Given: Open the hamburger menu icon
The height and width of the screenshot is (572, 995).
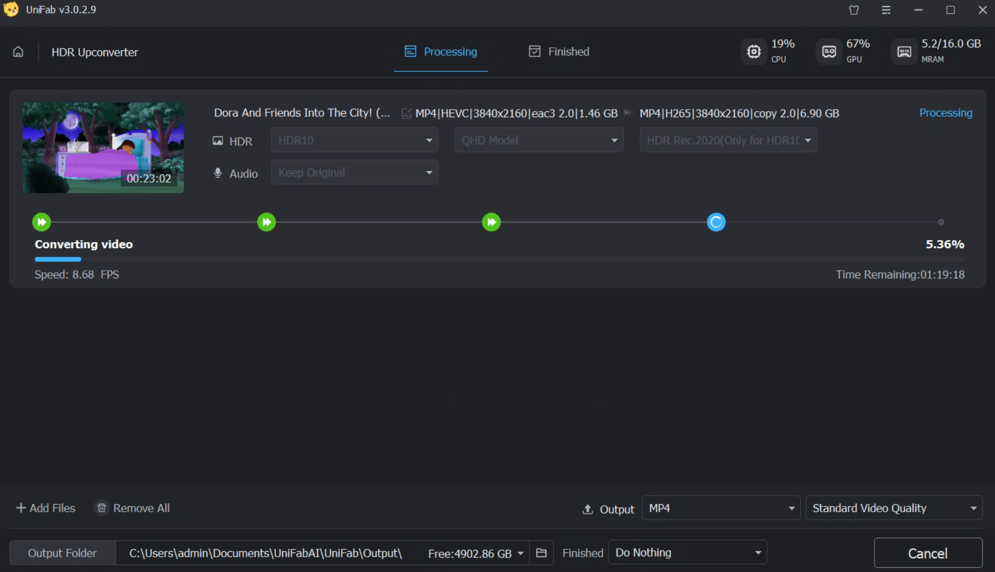Looking at the screenshot, I should (886, 10).
